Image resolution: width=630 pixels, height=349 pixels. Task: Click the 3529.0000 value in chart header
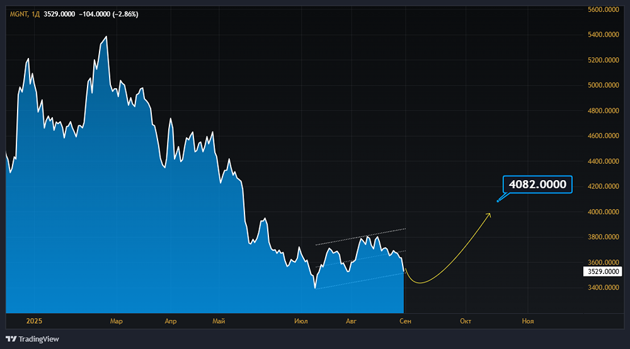pyautogui.click(x=59, y=14)
